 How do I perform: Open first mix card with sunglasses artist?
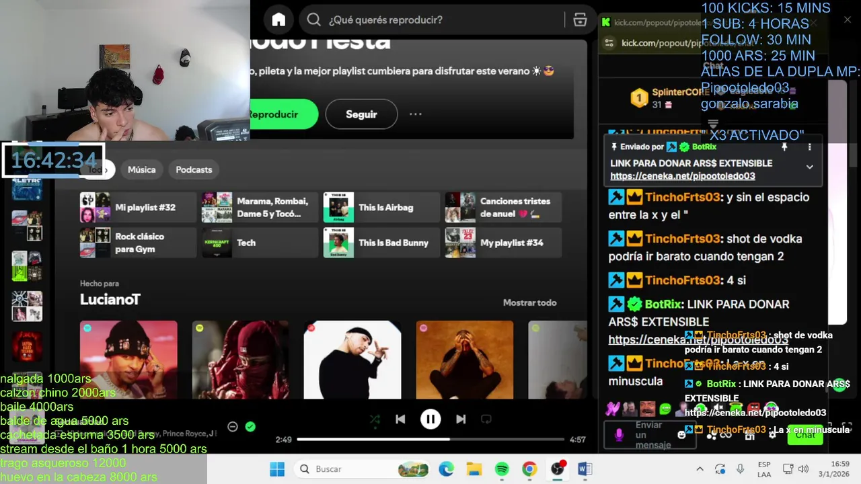click(128, 360)
